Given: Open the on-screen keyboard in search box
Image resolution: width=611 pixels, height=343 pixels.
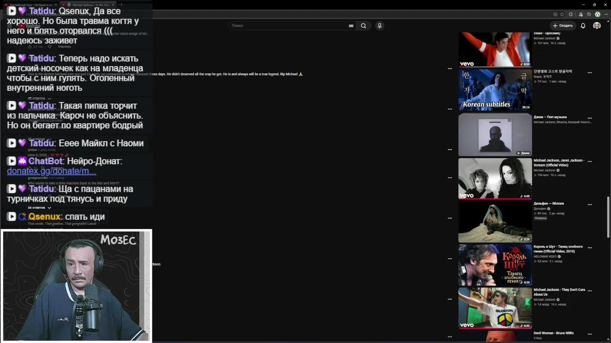Looking at the screenshot, I should click(x=351, y=26).
